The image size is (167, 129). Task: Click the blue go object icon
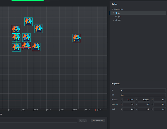(x=116, y=13)
